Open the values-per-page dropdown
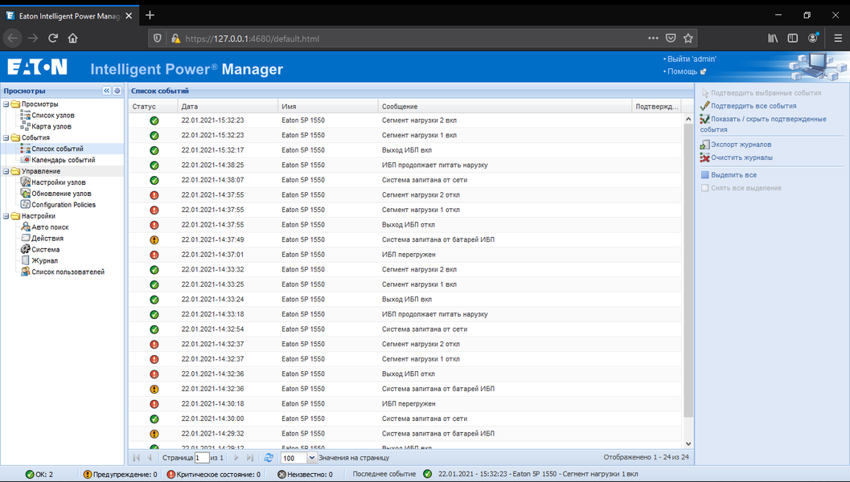The height and width of the screenshot is (482, 850). pyautogui.click(x=312, y=458)
